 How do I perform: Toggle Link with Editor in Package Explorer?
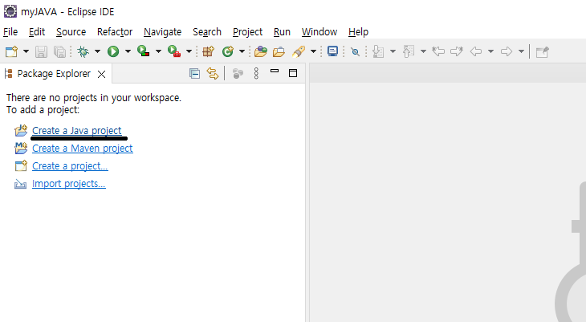tap(213, 73)
